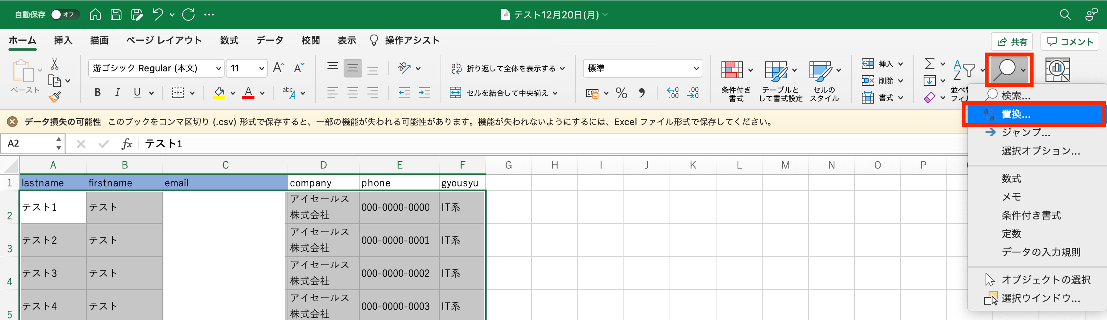The width and height of the screenshot is (1107, 320).
Task: Click the Percent style icon
Action: tap(621, 92)
